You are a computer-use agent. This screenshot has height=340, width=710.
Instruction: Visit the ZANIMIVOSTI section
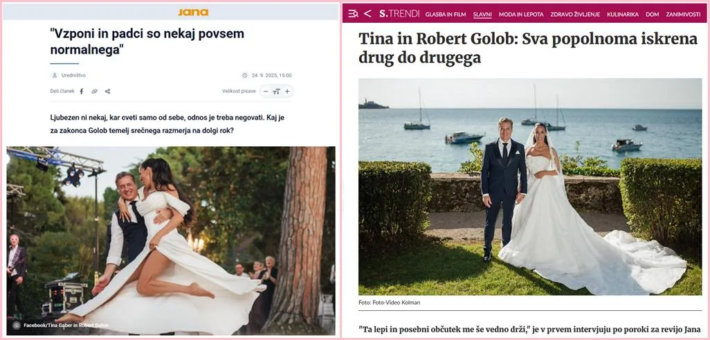click(683, 15)
